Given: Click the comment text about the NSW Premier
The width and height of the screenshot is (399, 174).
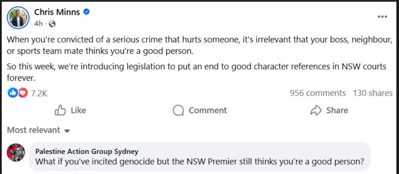Looking at the screenshot, I should coord(200,162).
